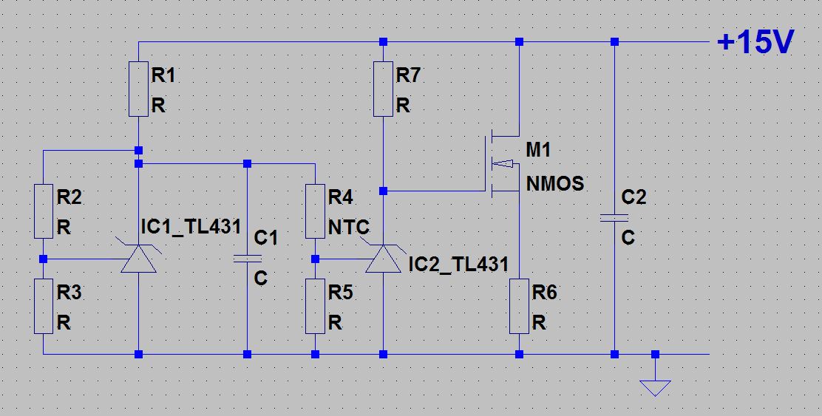The width and height of the screenshot is (822, 416).
Task: Click the R6 resistor symbol
Action: click(519, 307)
